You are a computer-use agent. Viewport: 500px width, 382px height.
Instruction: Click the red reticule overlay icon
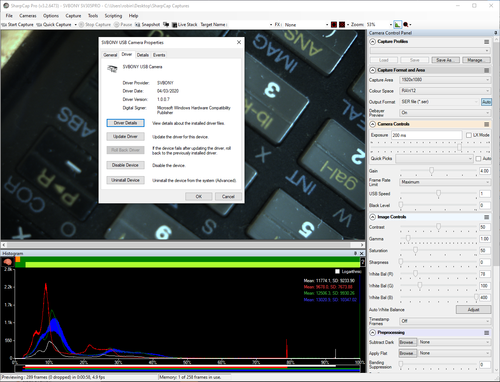(x=334, y=25)
